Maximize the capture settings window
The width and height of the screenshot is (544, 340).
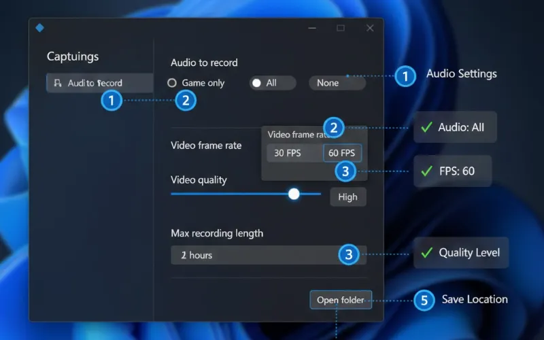341,28
